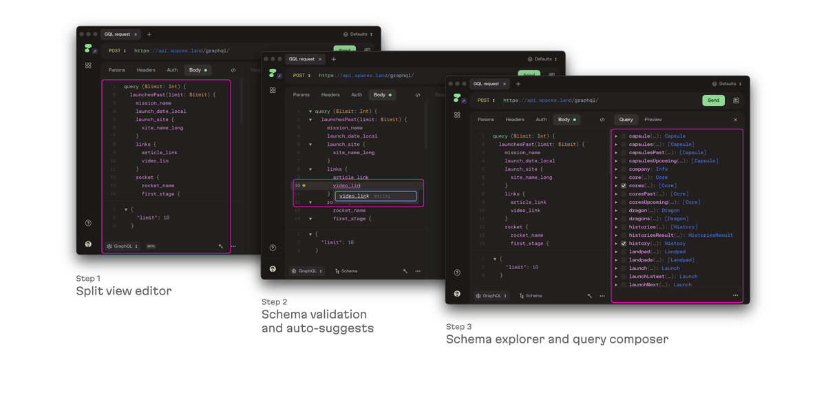The width and height of the screenshot is (826, 393).
Task: Open the collections grid icon in Step 2 sidebar
Action: tap(273, 90)
